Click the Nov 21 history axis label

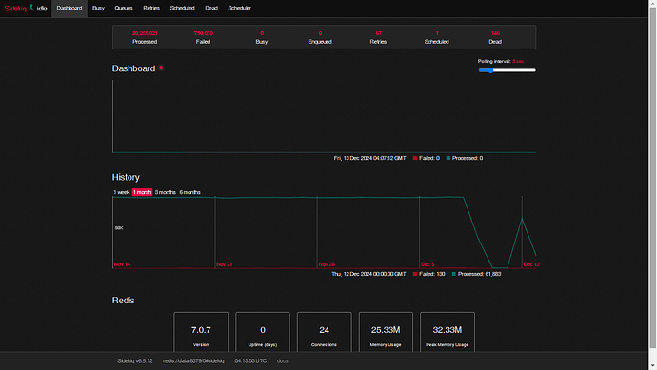(x=225, y=264)
